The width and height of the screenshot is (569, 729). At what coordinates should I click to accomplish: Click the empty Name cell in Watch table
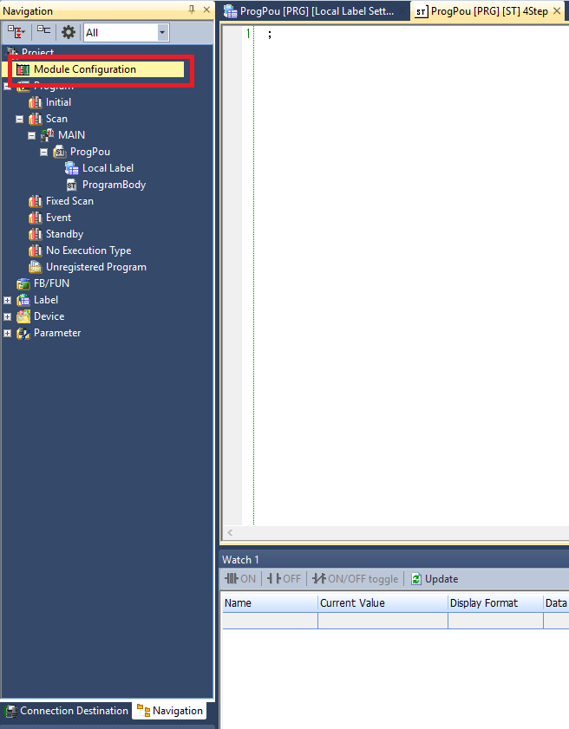(x=270, y=621)
